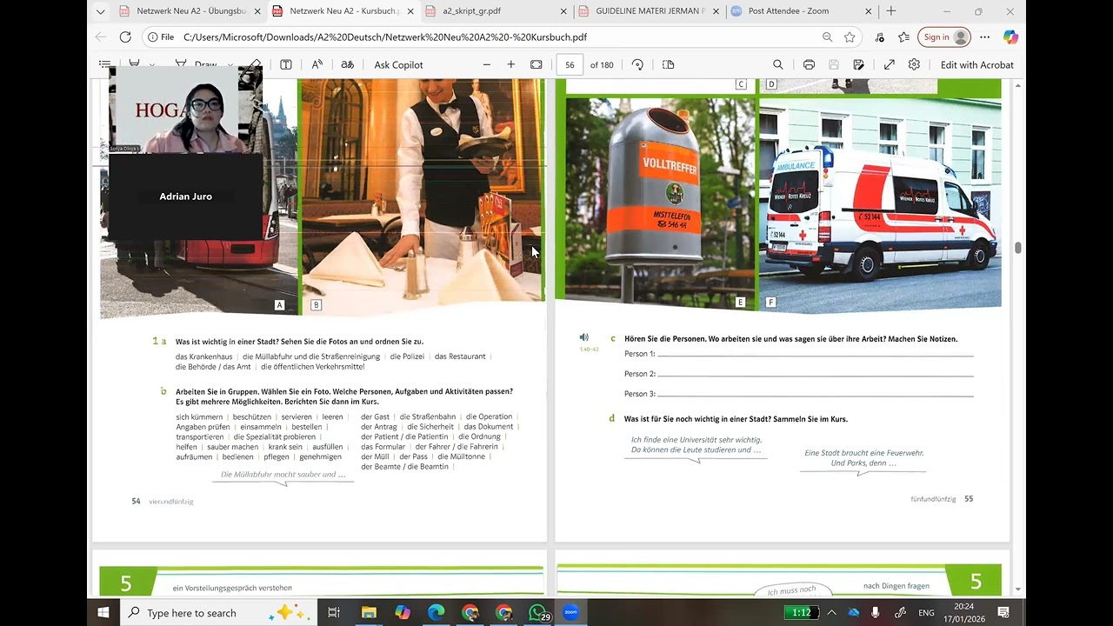Add this page to favorites star
The width and height of the screenshot is (1113, 626).
[x=850, y=37]
